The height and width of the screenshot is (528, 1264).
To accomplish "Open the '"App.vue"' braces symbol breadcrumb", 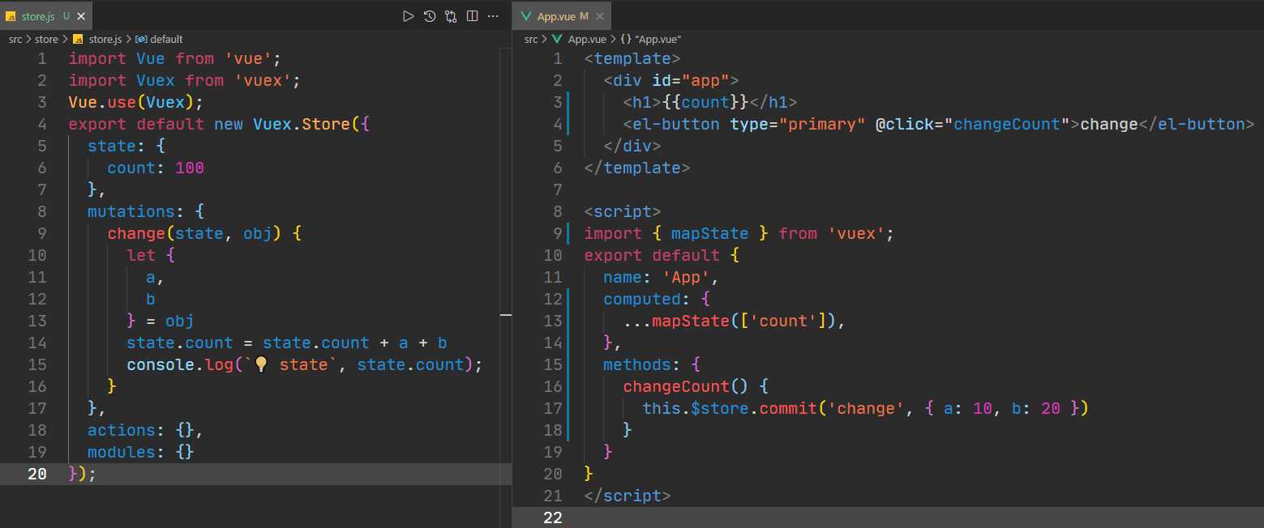I will click(651, 39).
